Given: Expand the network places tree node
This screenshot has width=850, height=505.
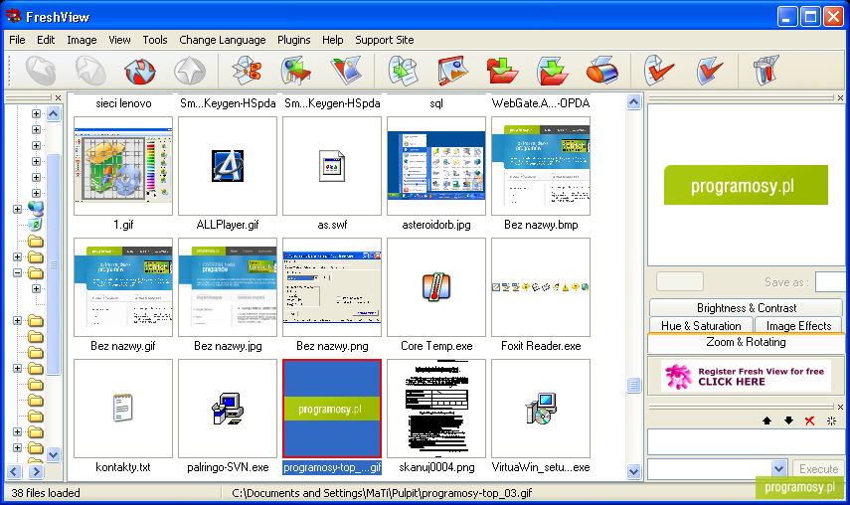Looking at the screenshot, I should [x=17, y=209].
